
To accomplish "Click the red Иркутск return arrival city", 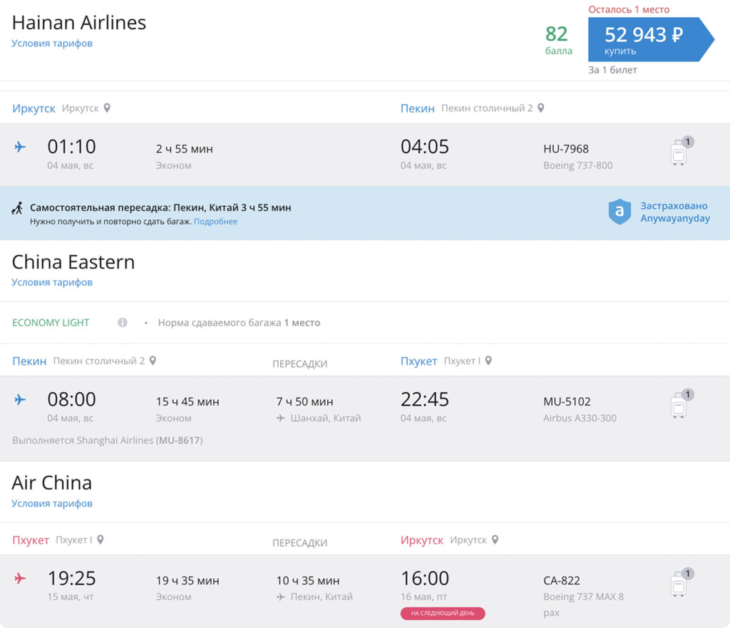I will coord(421,540).
